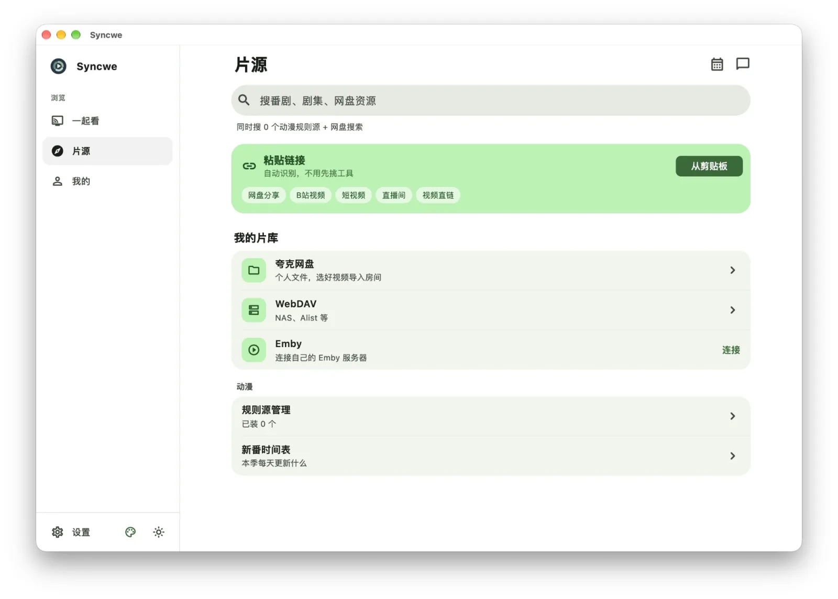This screenshot has height=599, width=838.
Task: Click the search magnifier icon
Action: tap(244, 100)
